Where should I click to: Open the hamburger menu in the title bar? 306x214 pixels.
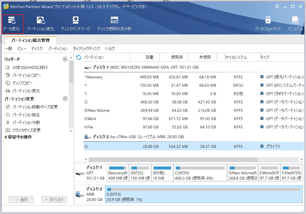coord(277,6)
